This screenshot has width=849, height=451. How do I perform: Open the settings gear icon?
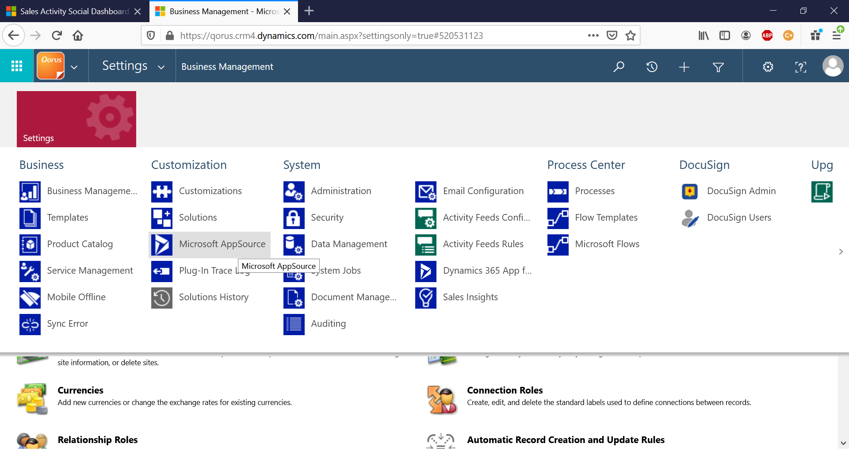click(768, 67)
